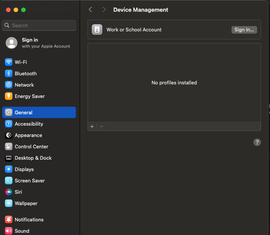
Task: Select the Control Center label
Action: pos(31,147)
